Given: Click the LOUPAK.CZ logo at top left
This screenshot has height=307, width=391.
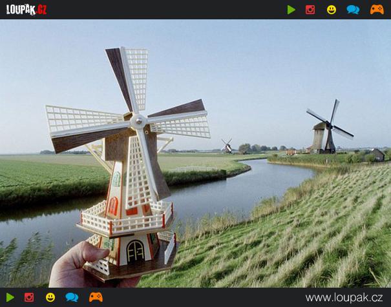Looking at the screenshot, I should pyautogui.click(x=26, y=10).
